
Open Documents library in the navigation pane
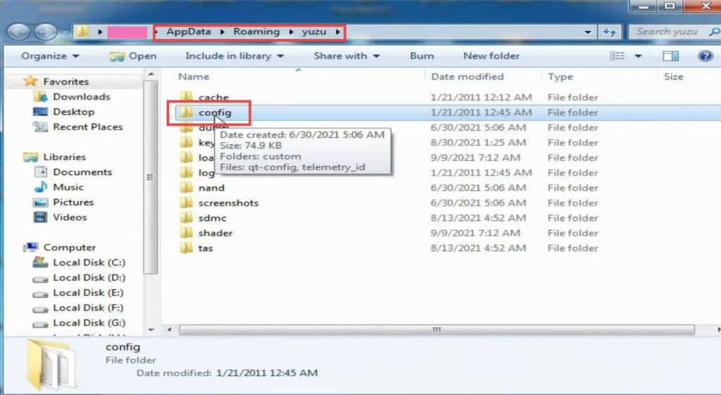tap(82, 172)
